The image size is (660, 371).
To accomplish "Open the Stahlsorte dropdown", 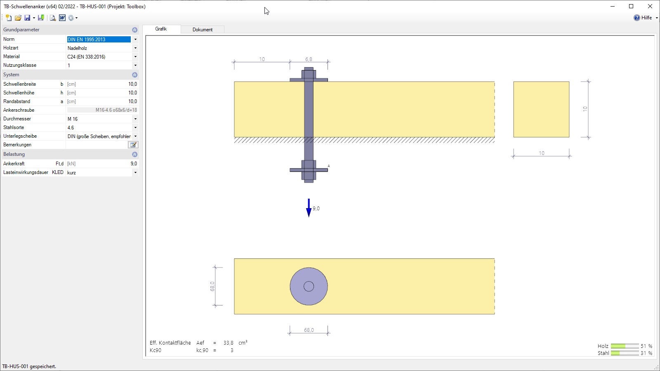I will [135, 127].
